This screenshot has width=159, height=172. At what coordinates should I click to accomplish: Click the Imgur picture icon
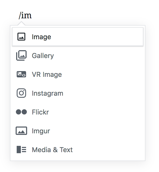[x=21, y=131]
